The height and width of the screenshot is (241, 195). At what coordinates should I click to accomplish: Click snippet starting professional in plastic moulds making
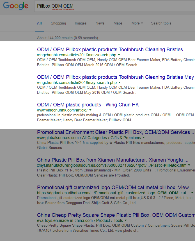click(x=116, y=117)
